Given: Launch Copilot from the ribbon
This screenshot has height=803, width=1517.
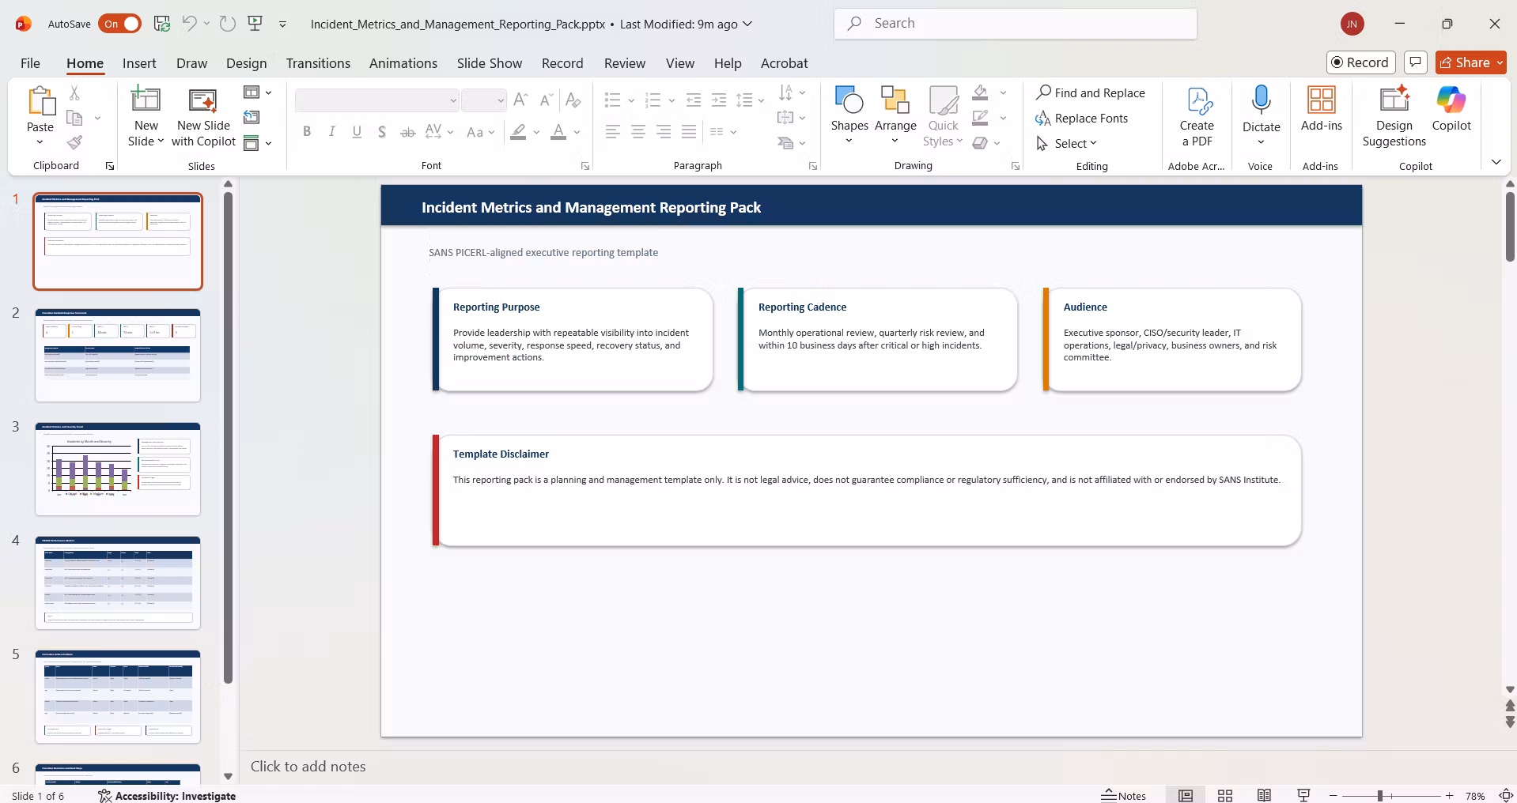Looking at the screenshot, I should [1451, 109].
